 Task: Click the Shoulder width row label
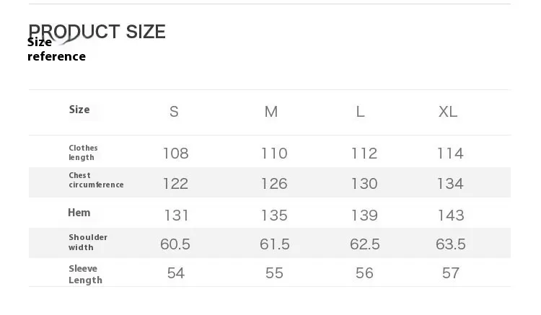(x=88, y=242)
